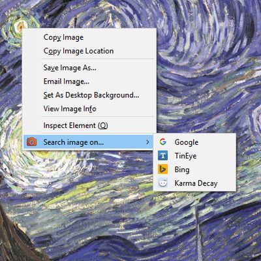
Task: Click the Karma Decay Reddit alien icon
Action: pos(162,183)
